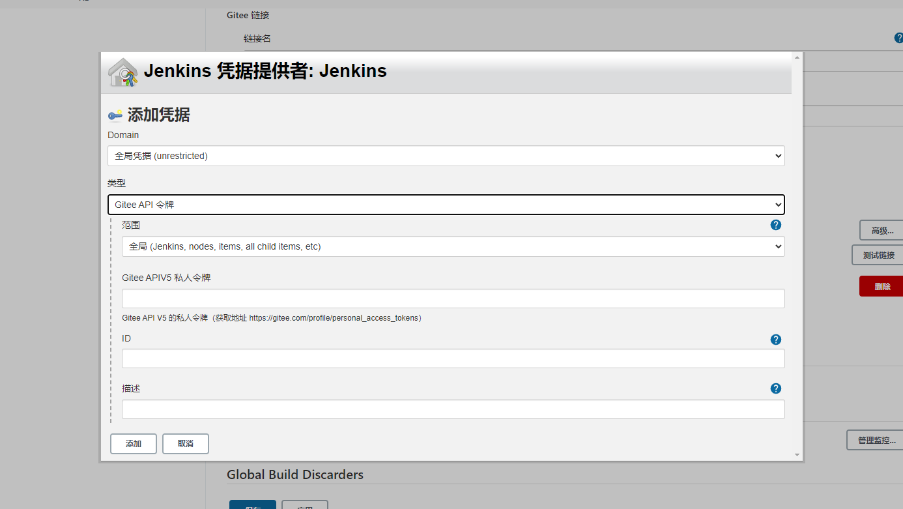Open the 范围 dropdown showing 全局
The width and height of the screenshot is (903, 509).
click(453, 246)
